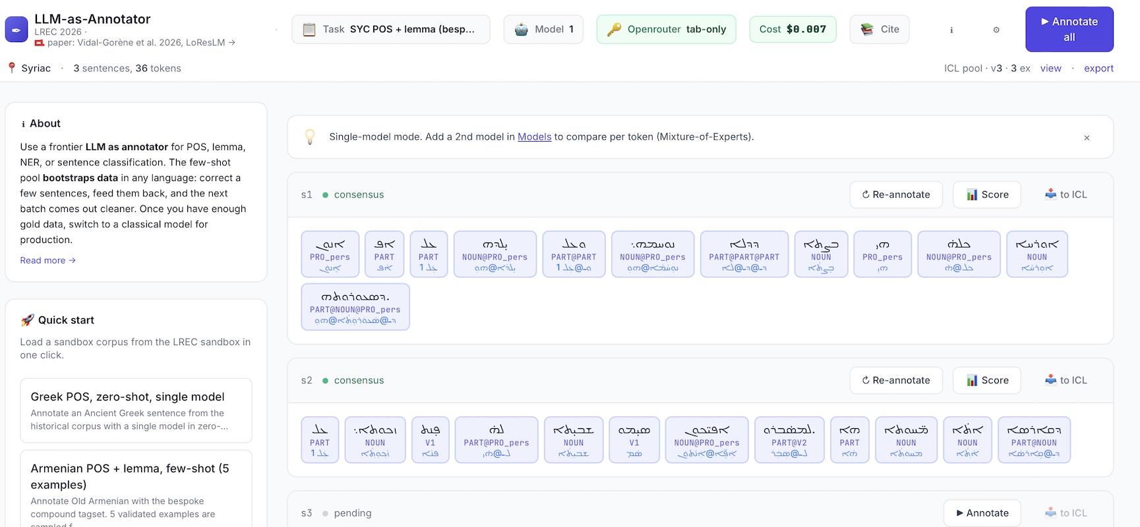Image resolution: width=1140 pixels, height=527 pixels.
Task: Click the rocket icon beside Quick start
Action: coord(27,320)
